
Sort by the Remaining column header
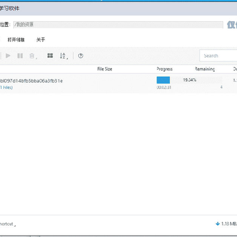(205, 69)
